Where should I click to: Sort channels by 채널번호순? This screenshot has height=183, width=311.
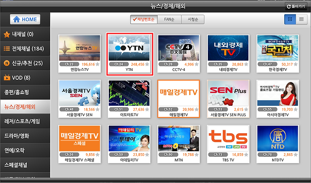(144, 19)
